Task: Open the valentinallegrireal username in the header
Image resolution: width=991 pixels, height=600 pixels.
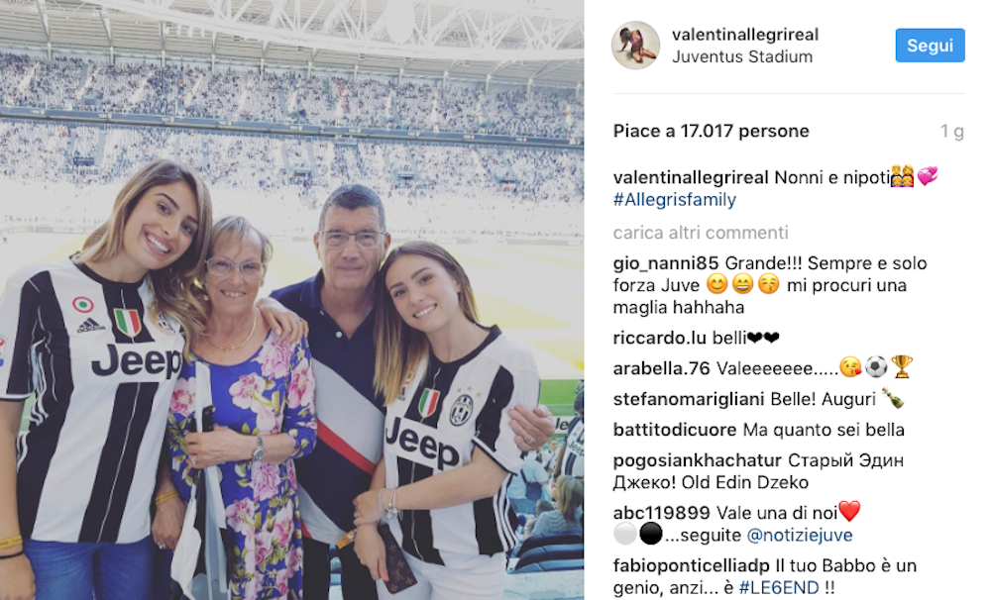Action: click(745, 35)
